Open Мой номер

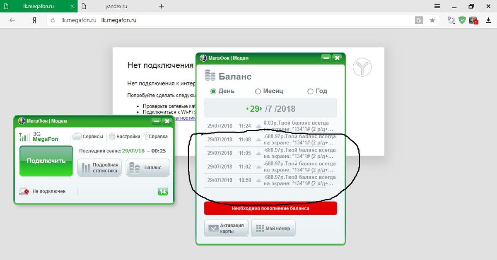click(273, 228)
